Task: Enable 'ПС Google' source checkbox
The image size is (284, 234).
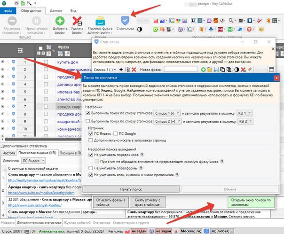Action: pyautogui.click(x=115, y=133)
